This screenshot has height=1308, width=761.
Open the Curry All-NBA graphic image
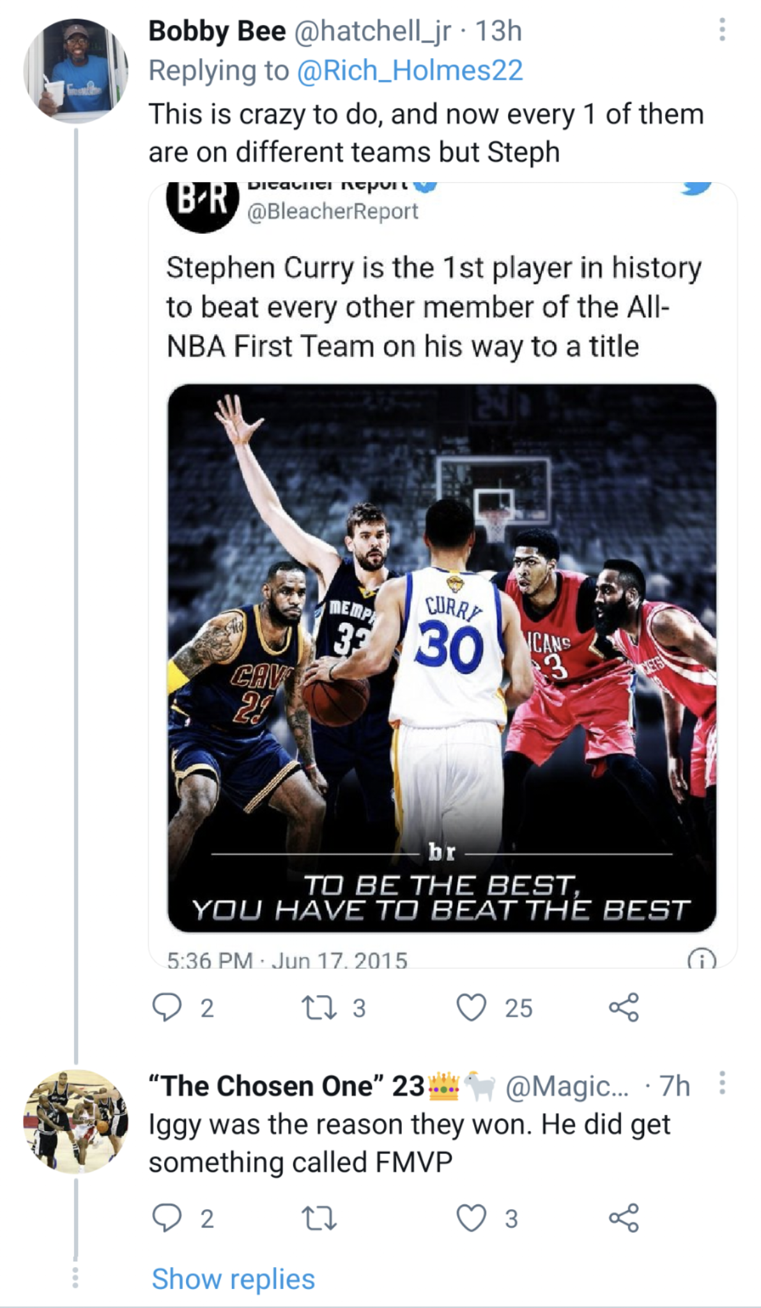[442, 658]
